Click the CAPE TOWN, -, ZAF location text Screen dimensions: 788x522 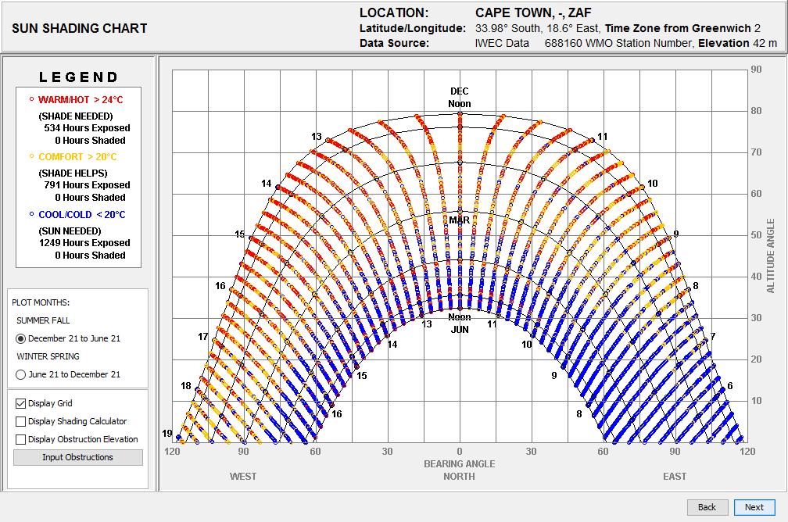click(533, 13)
